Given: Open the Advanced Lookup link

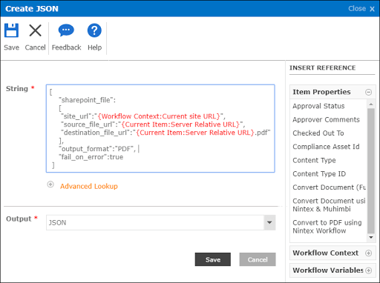Looking at the screenshot, I should click(89, 186).
